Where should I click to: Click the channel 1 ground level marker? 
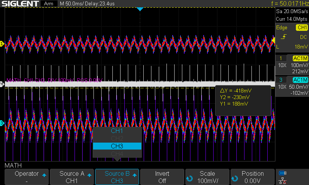pyautogui.click(x=2, y=44)
